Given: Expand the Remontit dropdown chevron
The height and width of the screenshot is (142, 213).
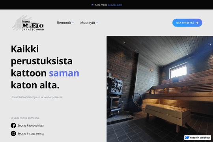Looking at the screenshot, I should click(73, 23).
